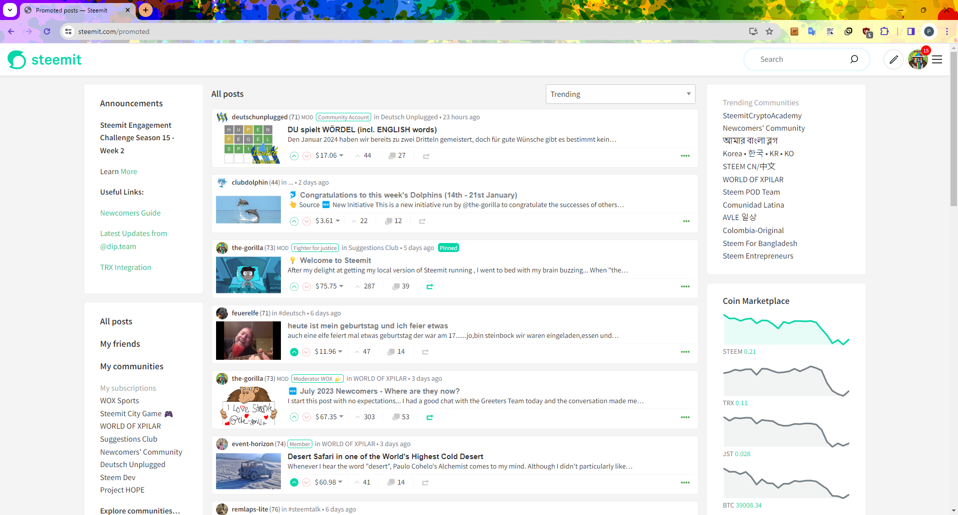
Task: Expand payout details for $17.06
Action: pyautogui.click(x=329, y=156)
